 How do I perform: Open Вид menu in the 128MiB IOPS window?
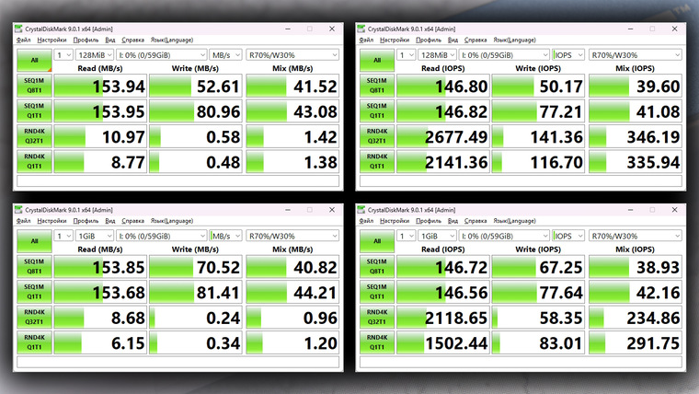click(x=453, y=41)
